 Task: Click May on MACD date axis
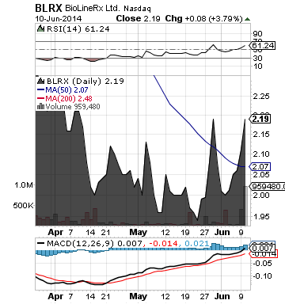click(x=139, y=296)
